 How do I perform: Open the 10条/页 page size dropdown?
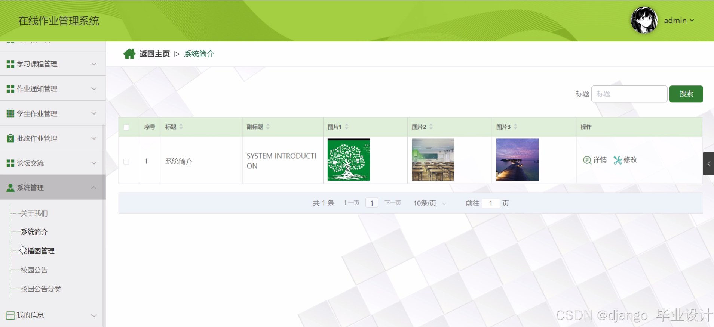pos(429,203)
